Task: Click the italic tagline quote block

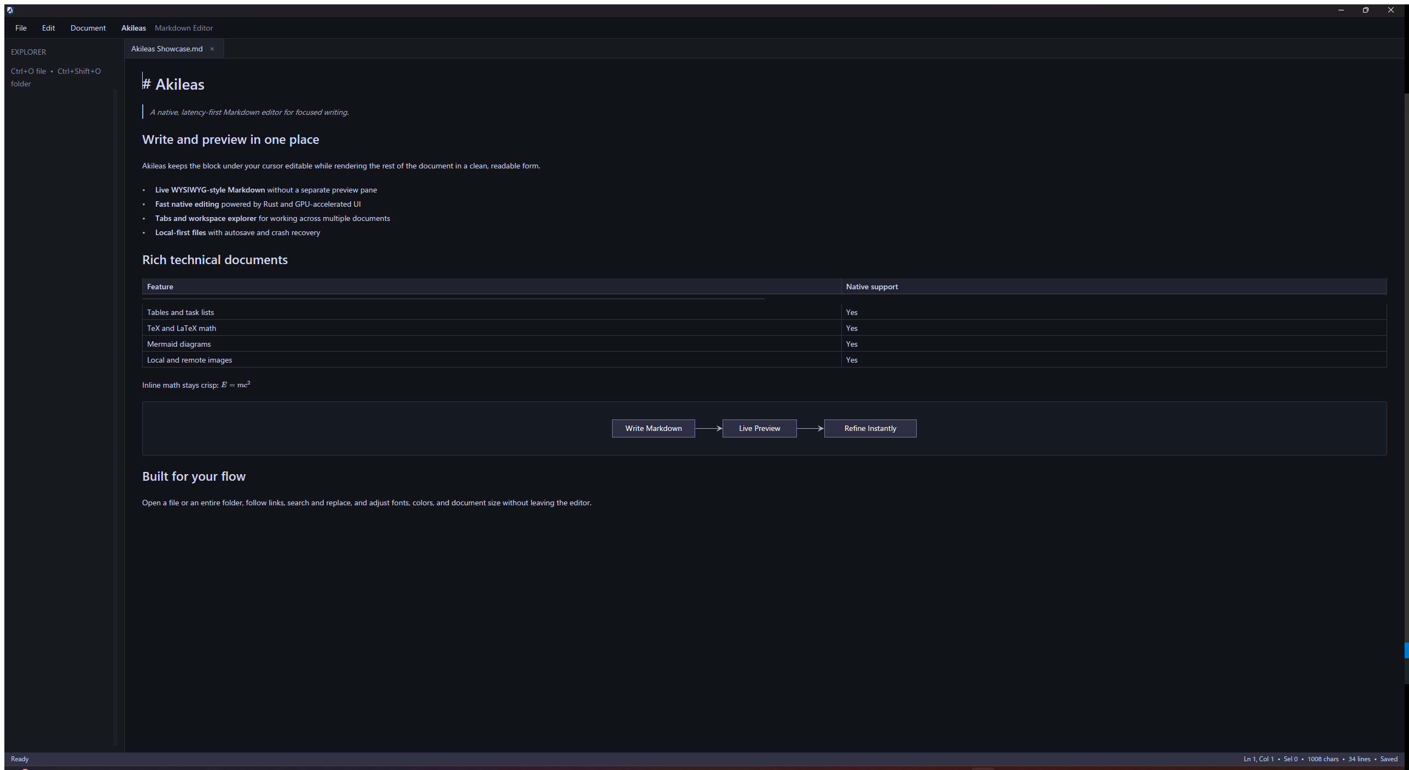Action: [x=249, y=112]
